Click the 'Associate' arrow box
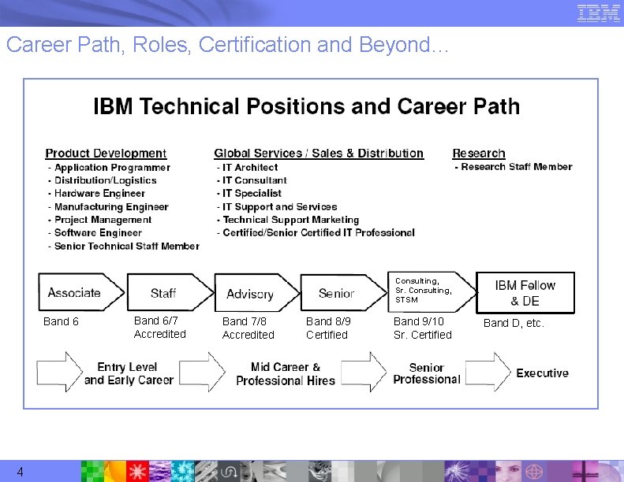The height and width of the screenshot is (482, 624). click(x=81, y=292)
